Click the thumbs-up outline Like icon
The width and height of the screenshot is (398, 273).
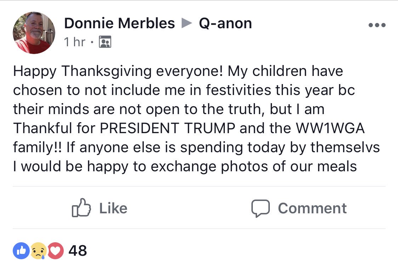click(81, 208)
